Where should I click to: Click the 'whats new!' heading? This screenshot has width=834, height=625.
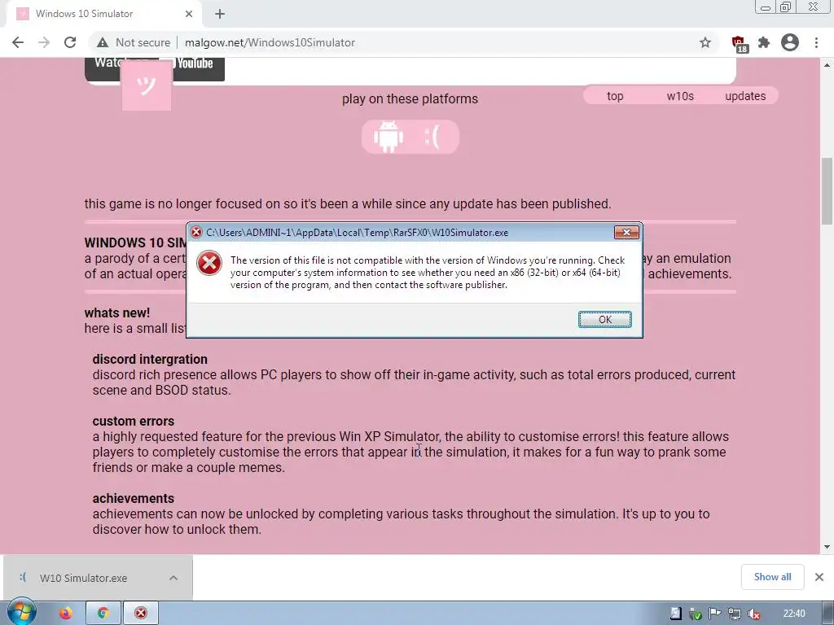tap(117, 312)
